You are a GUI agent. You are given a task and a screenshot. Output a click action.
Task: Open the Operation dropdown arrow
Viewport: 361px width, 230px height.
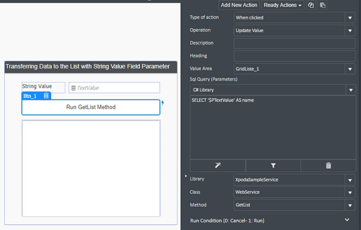[350, 31]
